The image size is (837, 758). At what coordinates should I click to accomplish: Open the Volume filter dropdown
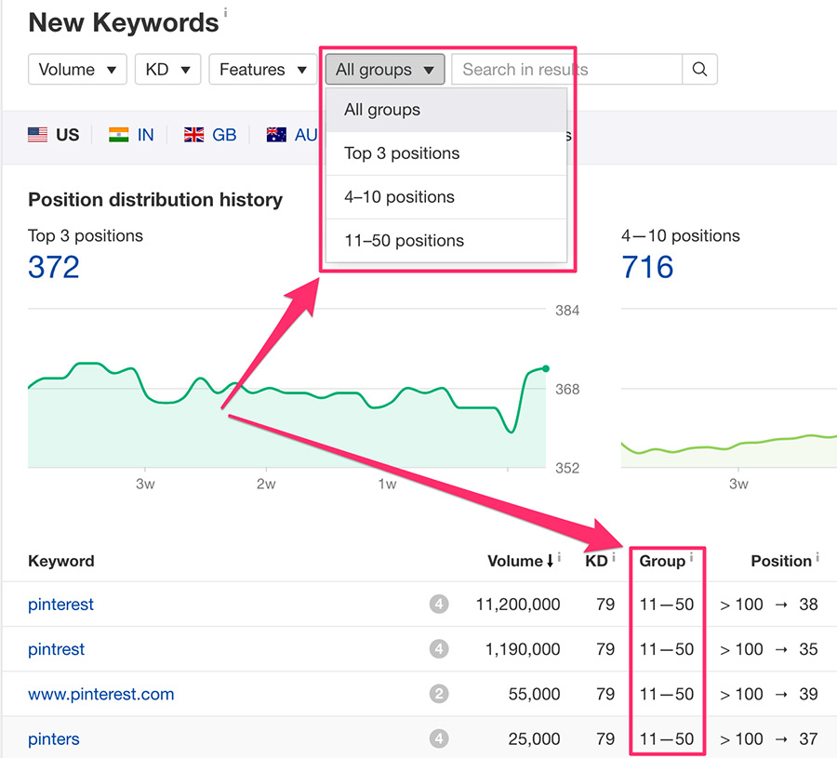tap(77, 70)
